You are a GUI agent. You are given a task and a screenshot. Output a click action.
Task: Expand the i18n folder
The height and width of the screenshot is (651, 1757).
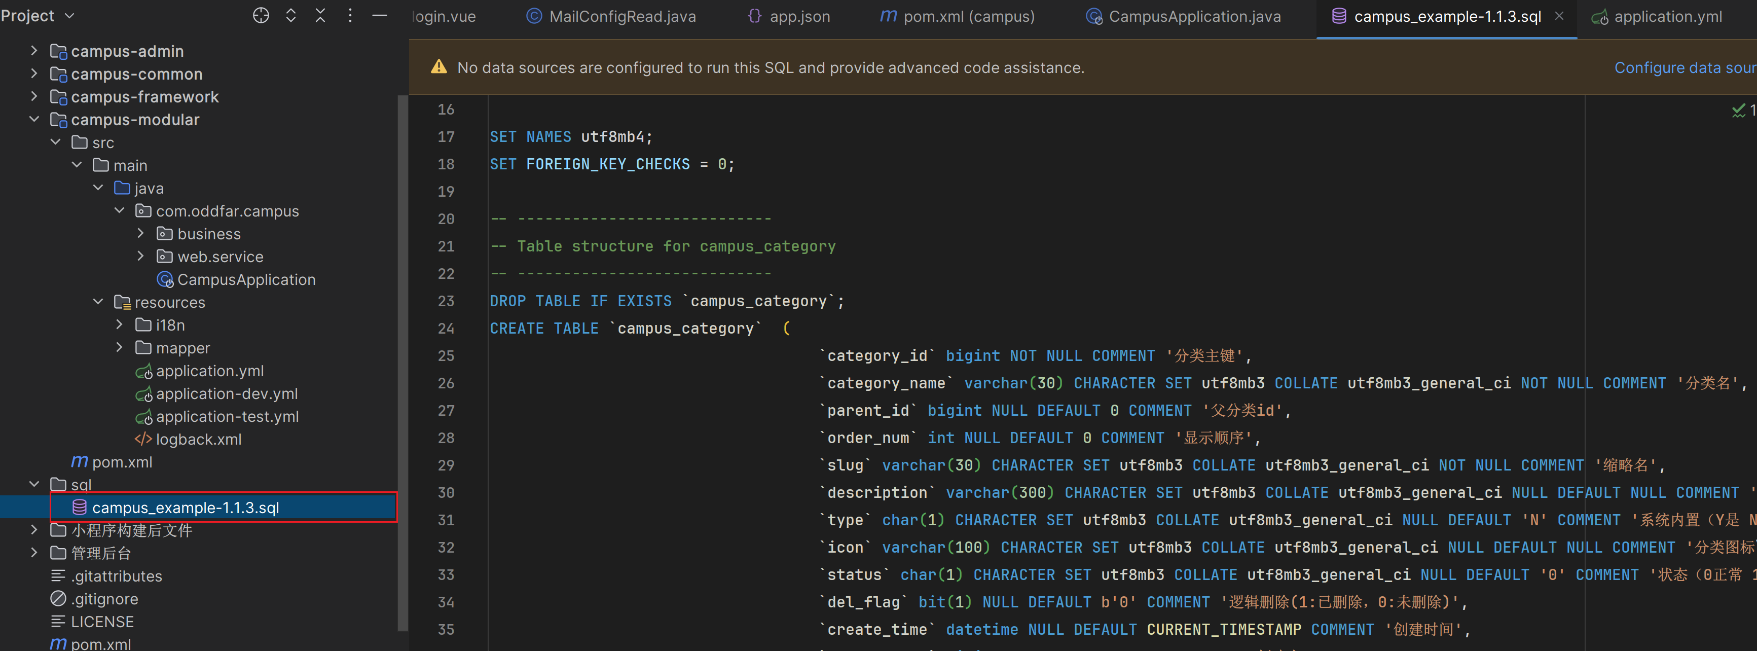(x=119, y=325)
